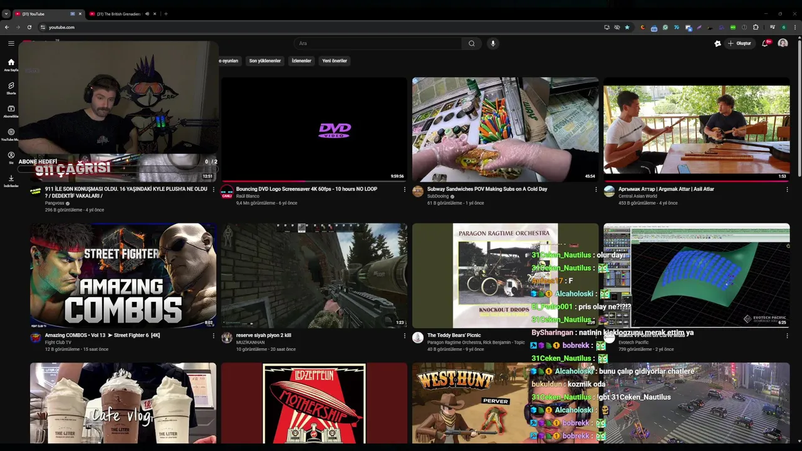
Task: Open the account avatar menu
Action: (783, 43)
